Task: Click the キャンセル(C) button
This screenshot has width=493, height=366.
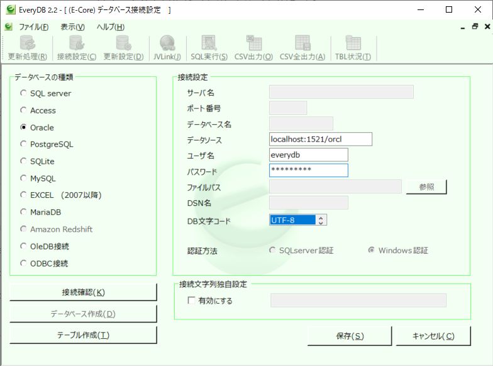Action: coord(433,336)
